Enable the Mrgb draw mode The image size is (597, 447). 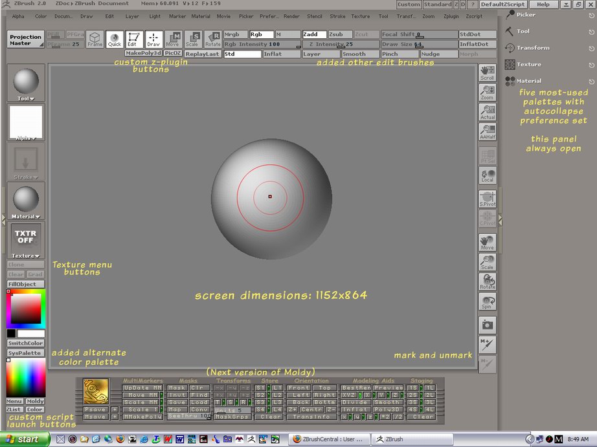[x=236, y=34]
